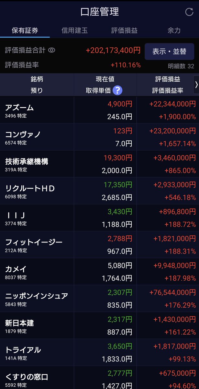Open the 技術承継機構 holding row
The width and height of the screenshot is (199, 389).
(x=99, y=164)
